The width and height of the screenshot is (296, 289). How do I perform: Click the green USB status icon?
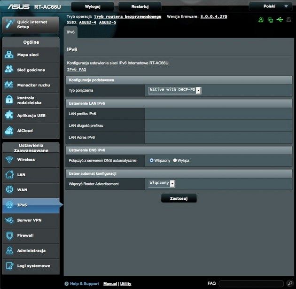(x=280, y=19)
